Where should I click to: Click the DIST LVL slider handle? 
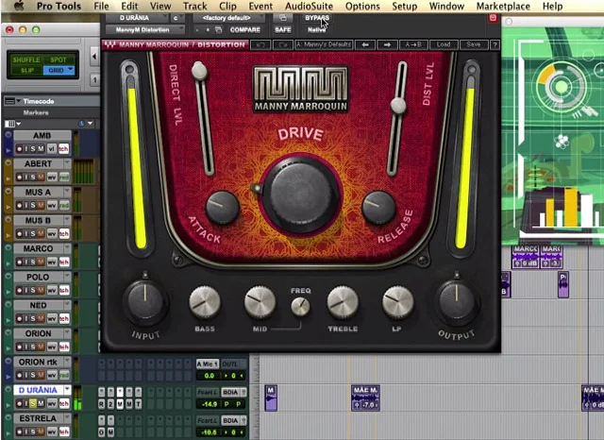(x=398, y=105)
